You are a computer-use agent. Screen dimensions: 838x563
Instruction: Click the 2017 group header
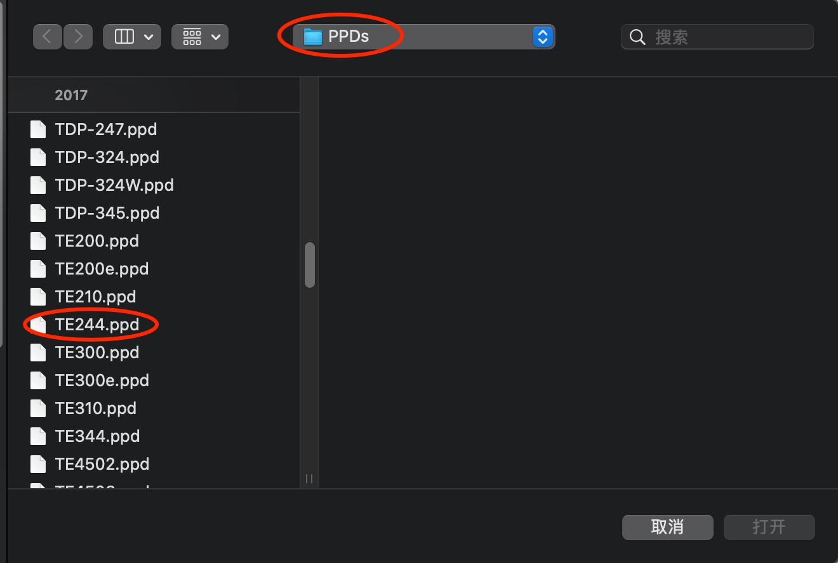tap(71, 95)
